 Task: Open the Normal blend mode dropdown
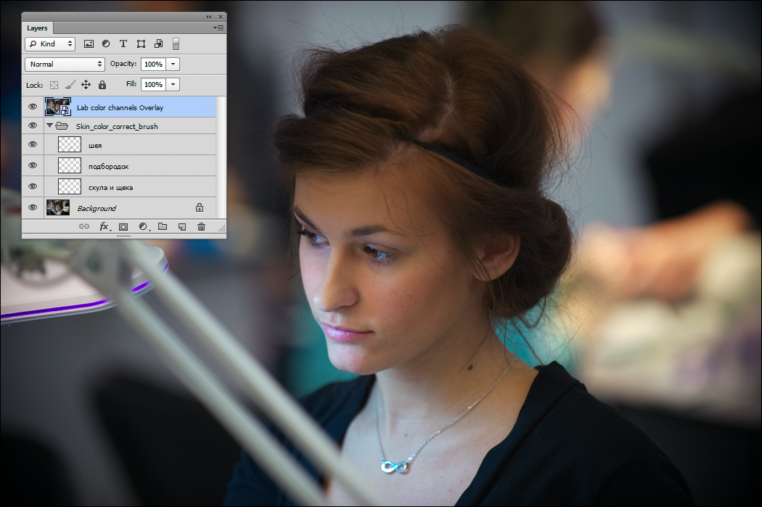[65, 64]
